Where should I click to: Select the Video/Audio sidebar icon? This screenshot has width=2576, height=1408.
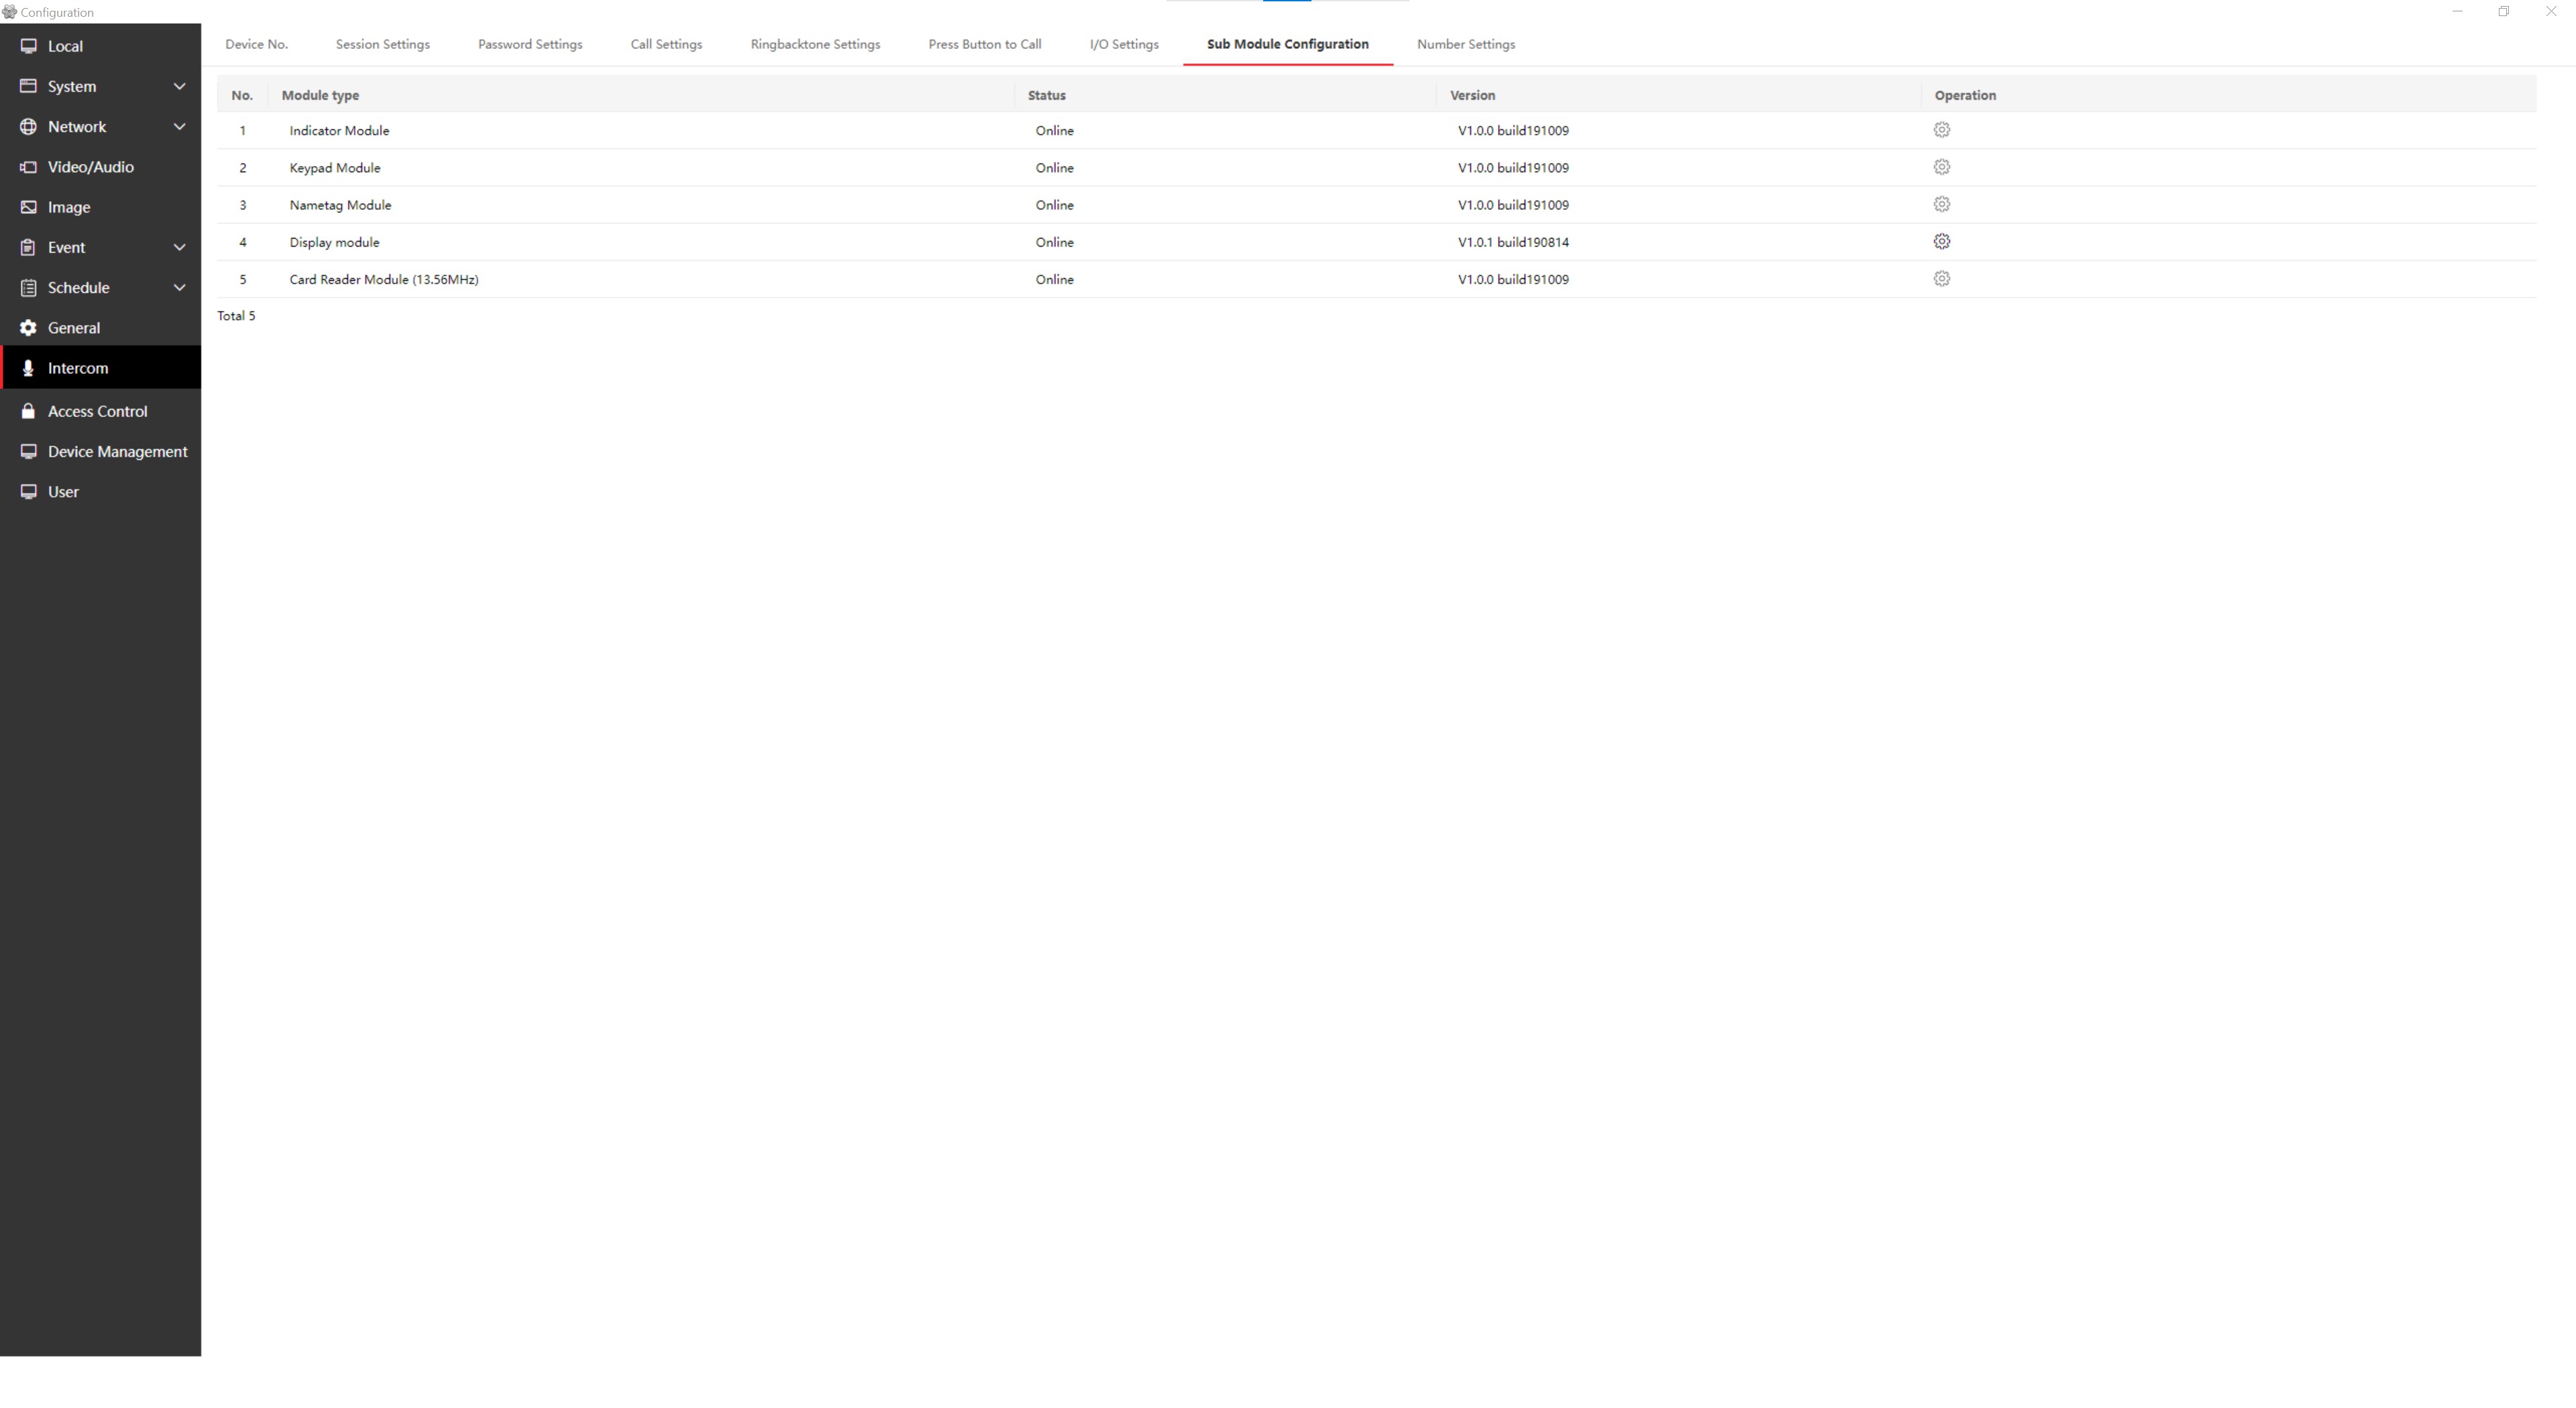pos(29,167)
